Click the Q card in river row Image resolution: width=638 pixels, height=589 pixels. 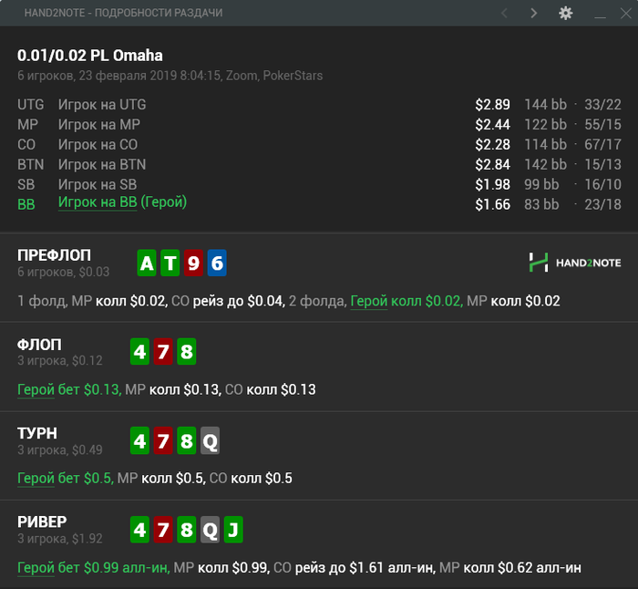pos(210,530)
